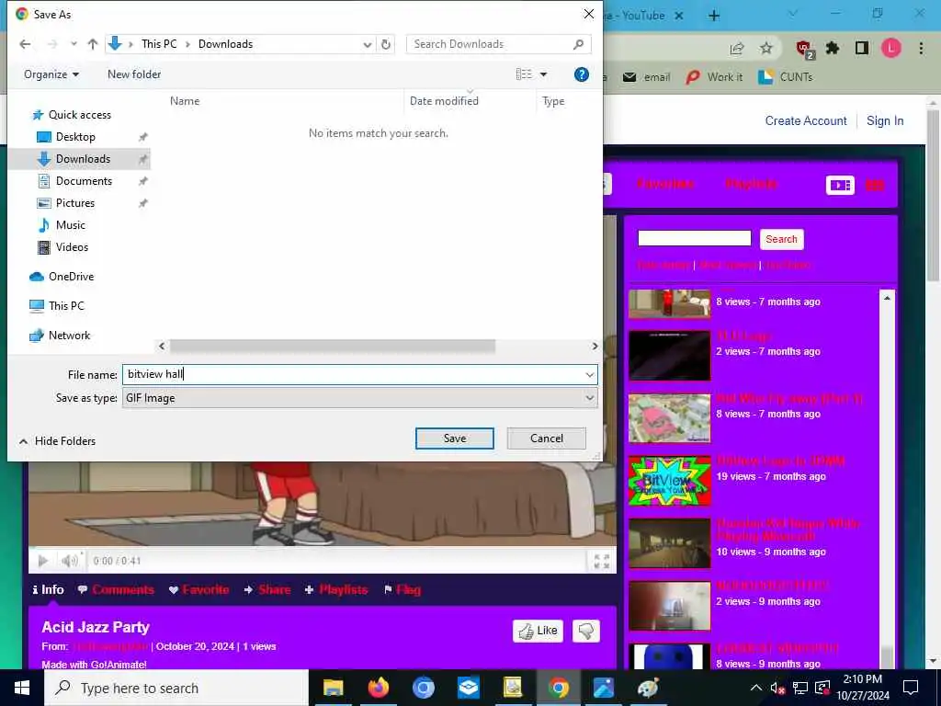941x706 pixels.
Task: Click This PC in address breadcrumb
Action: [159, 44]
